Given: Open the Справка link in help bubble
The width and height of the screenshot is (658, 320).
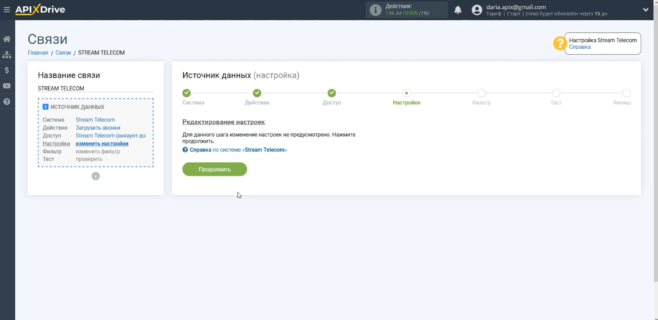Looking at the screenshot, I should click(580, 48).
